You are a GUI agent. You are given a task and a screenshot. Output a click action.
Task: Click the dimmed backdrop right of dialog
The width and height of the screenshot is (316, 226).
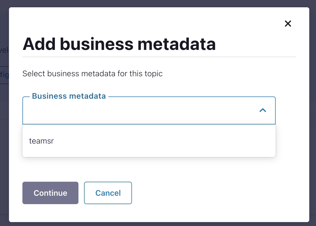coord(313,112)
